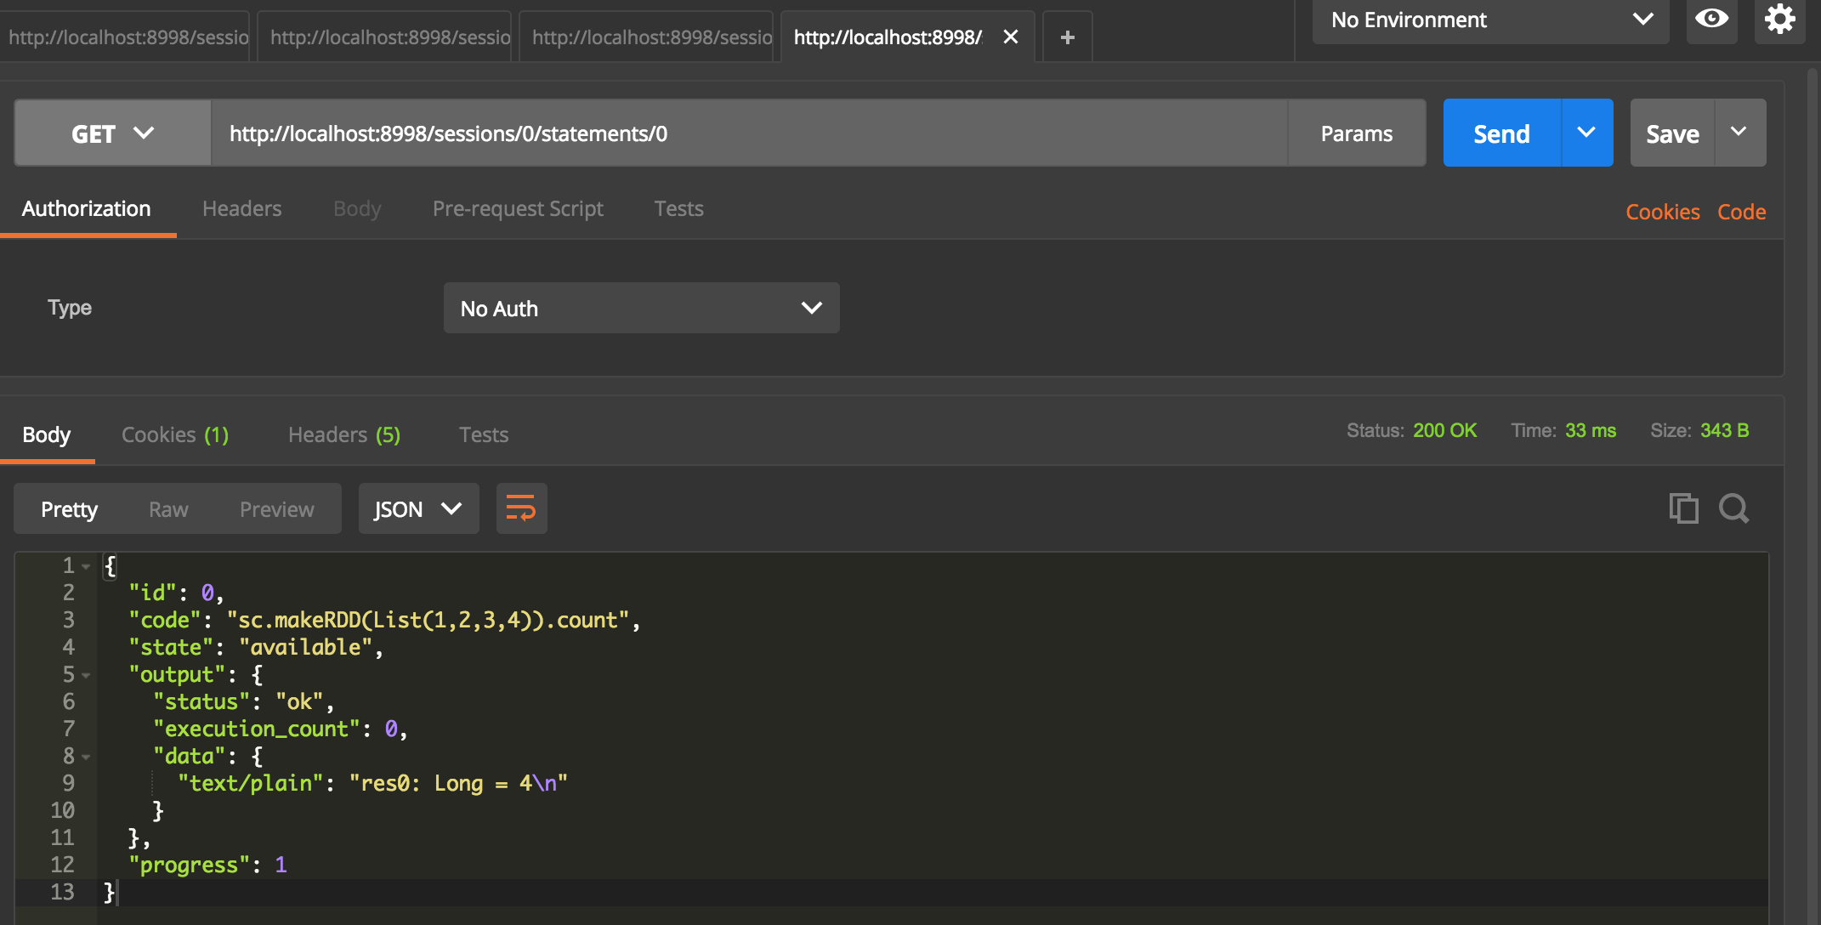Screen dimensions: 1821x925
Task: Collapse the "output" JSON node
Action: [86, 675]
